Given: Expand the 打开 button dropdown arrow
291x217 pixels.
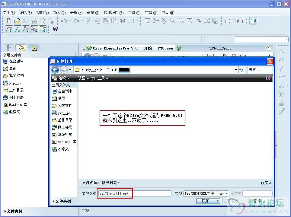Looking at the screenshot, I should 218,201.
